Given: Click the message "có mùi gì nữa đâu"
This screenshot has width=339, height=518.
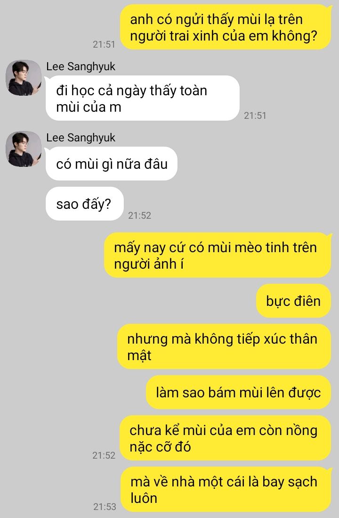Looking at the screenshot, I should coord(112,164).
